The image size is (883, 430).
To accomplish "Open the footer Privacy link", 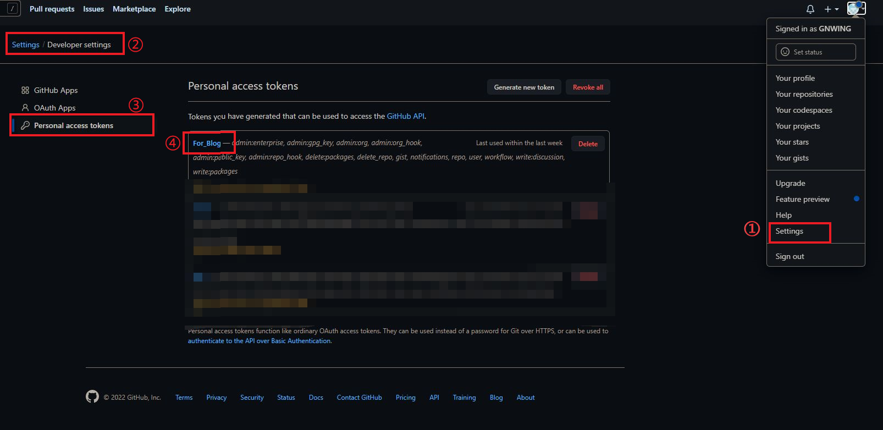I will click(x=217, y=397).
